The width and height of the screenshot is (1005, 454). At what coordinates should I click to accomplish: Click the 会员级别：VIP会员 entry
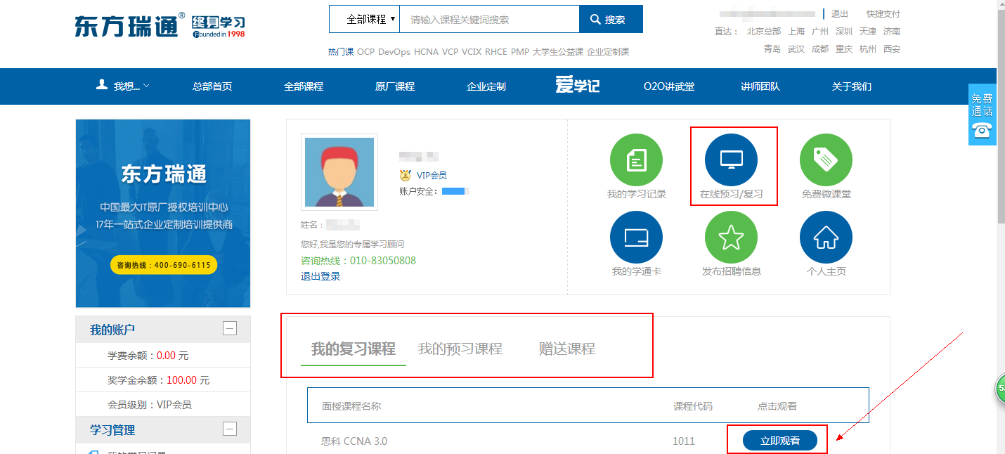150,405
